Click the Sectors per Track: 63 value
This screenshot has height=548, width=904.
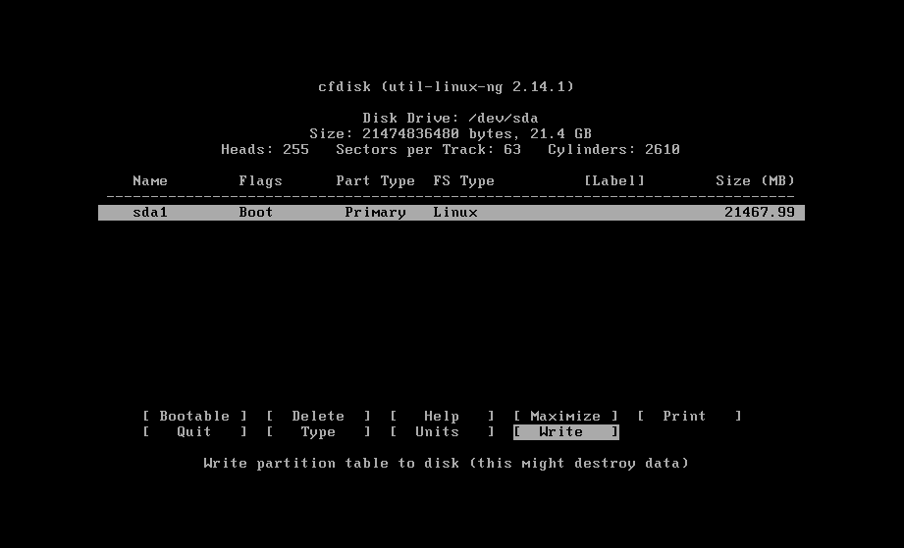point(428,150)
